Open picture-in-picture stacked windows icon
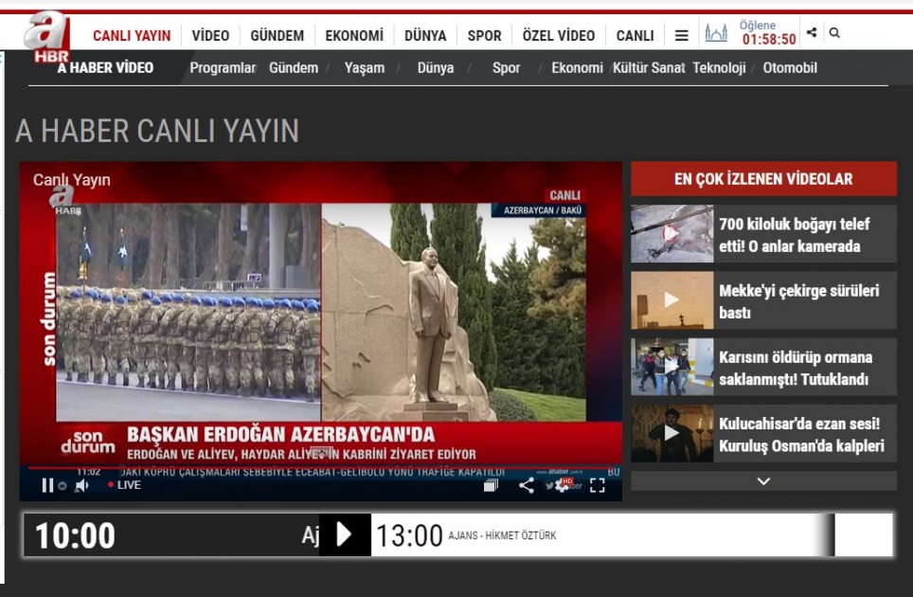Image resolution: width=913 pixels, height=597 pixels. click(491, 485)
